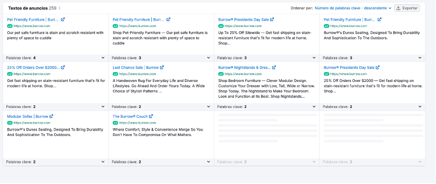Click burrow.com URL under Modular Sofas ad
Screen dimensions: 436x184
(32, 123)
